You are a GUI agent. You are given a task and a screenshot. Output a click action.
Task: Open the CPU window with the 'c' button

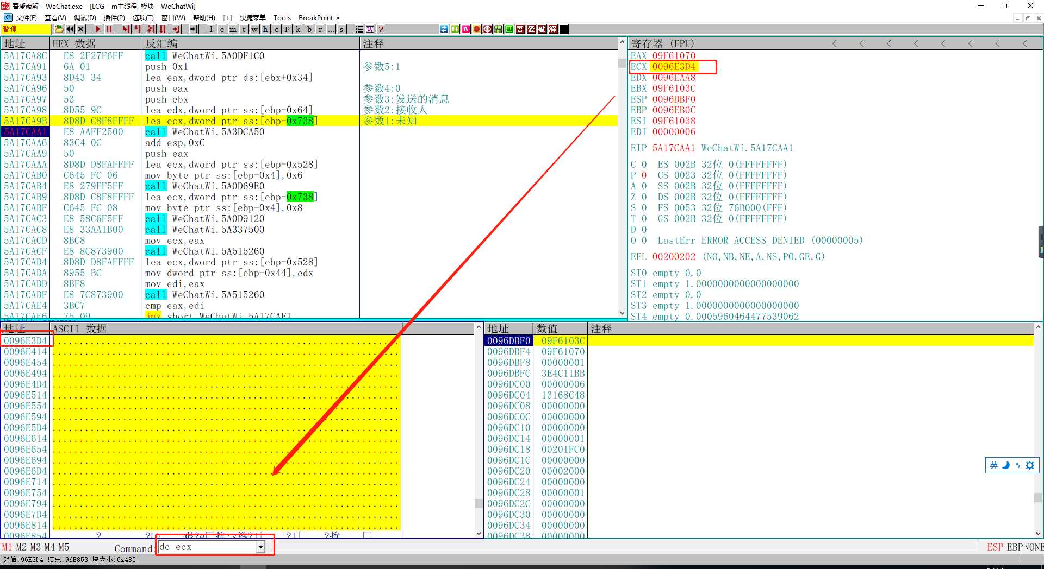pos(277,29)
